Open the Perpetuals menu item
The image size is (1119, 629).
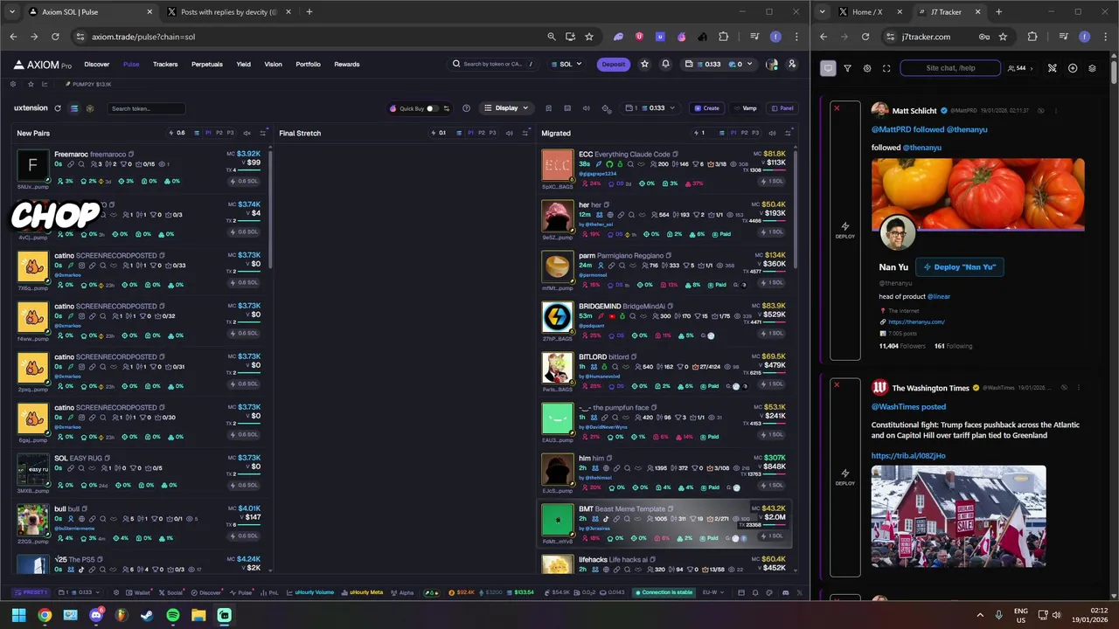207,64
